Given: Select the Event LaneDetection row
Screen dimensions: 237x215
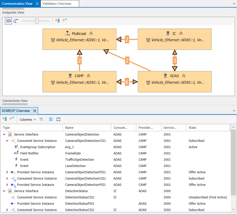Looking at the screenshot, I should coord(115,166).
